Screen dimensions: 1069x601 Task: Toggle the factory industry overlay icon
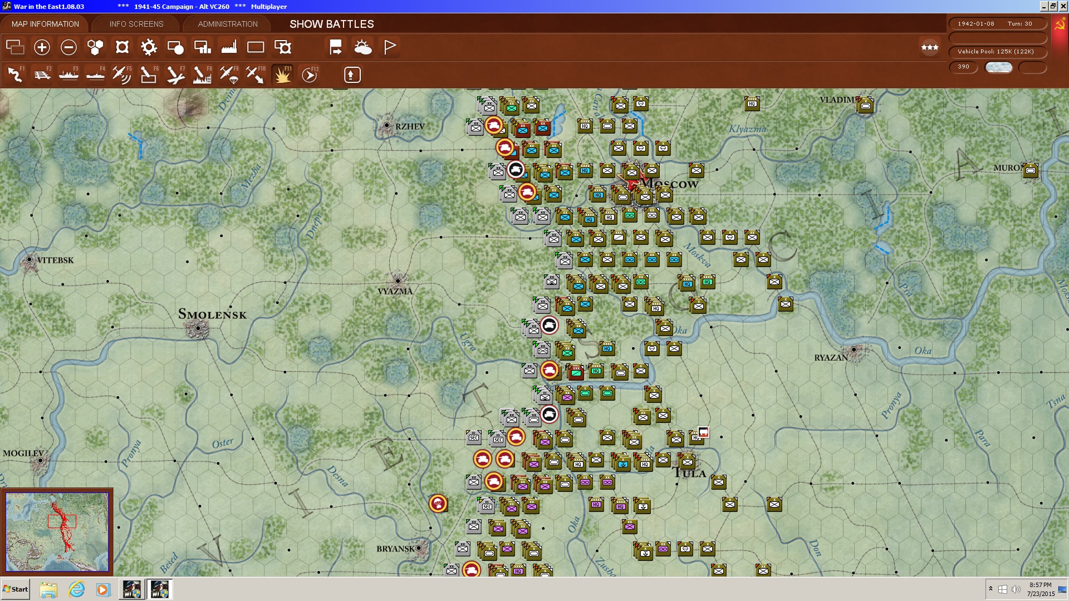(x=229, y=47)
